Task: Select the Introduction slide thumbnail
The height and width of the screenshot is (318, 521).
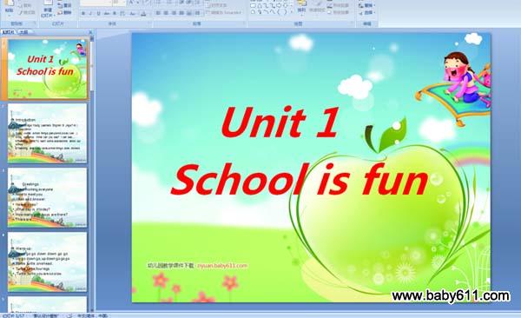Action: click(47, 133)
